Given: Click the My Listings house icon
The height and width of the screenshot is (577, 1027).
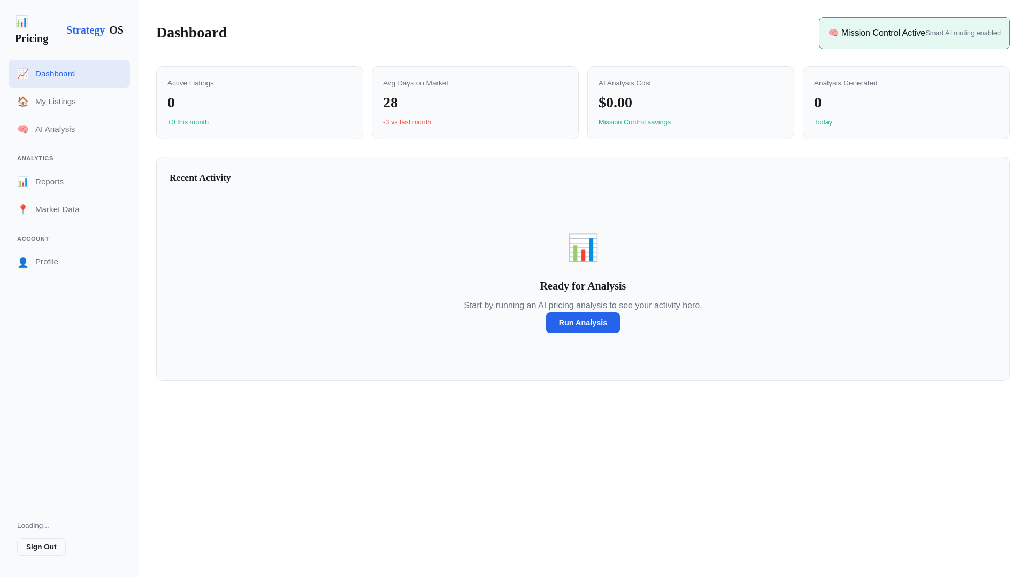Looking at the screenshot, I should 22,102.
